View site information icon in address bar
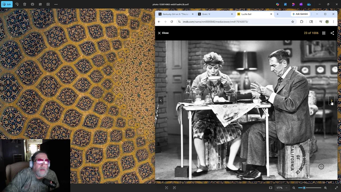341x192 pixels. (179, 22)
